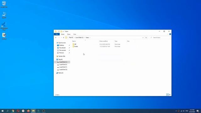
Task: Sort by the Size column header
Action: tap(128, 41)
